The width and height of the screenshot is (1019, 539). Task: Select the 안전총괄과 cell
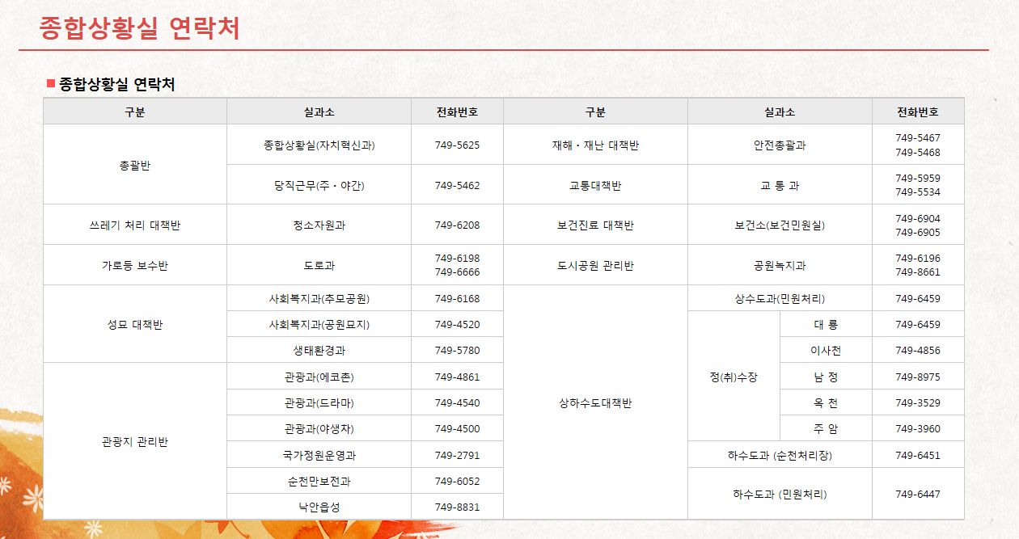pyautogui.click(x=779, y=145)
